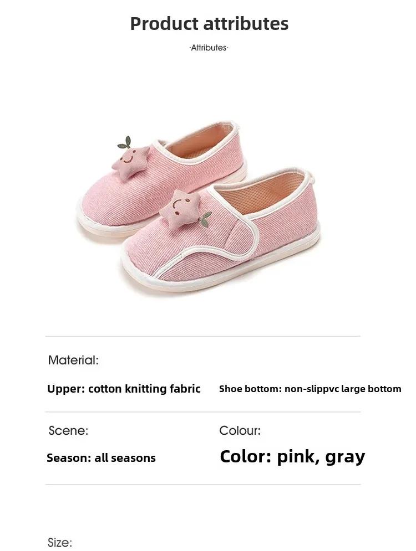Select 'Upper: cotton knitting fabric' text
Screen dimensions: 416x551
coord(124,389)
